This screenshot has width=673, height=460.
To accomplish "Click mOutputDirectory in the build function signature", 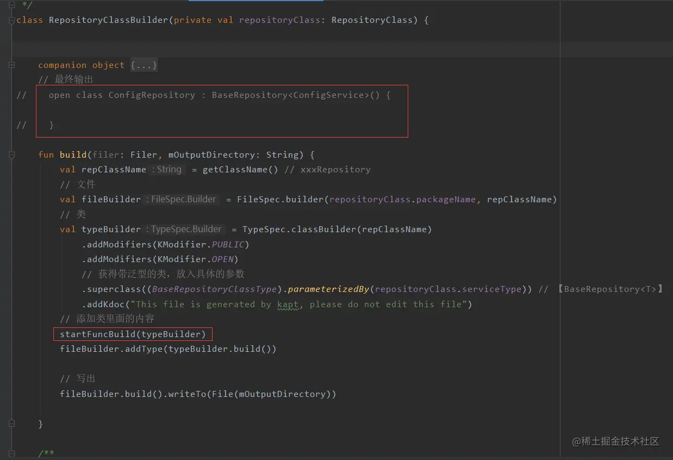I will pos(211,155).
